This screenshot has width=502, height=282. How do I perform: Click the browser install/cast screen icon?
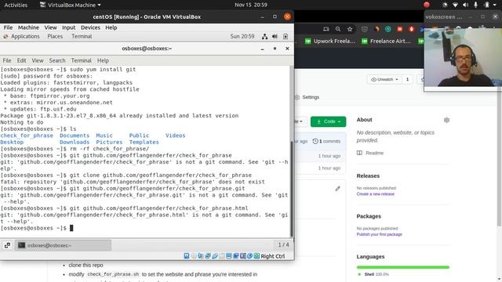click(x=326, y=29)
